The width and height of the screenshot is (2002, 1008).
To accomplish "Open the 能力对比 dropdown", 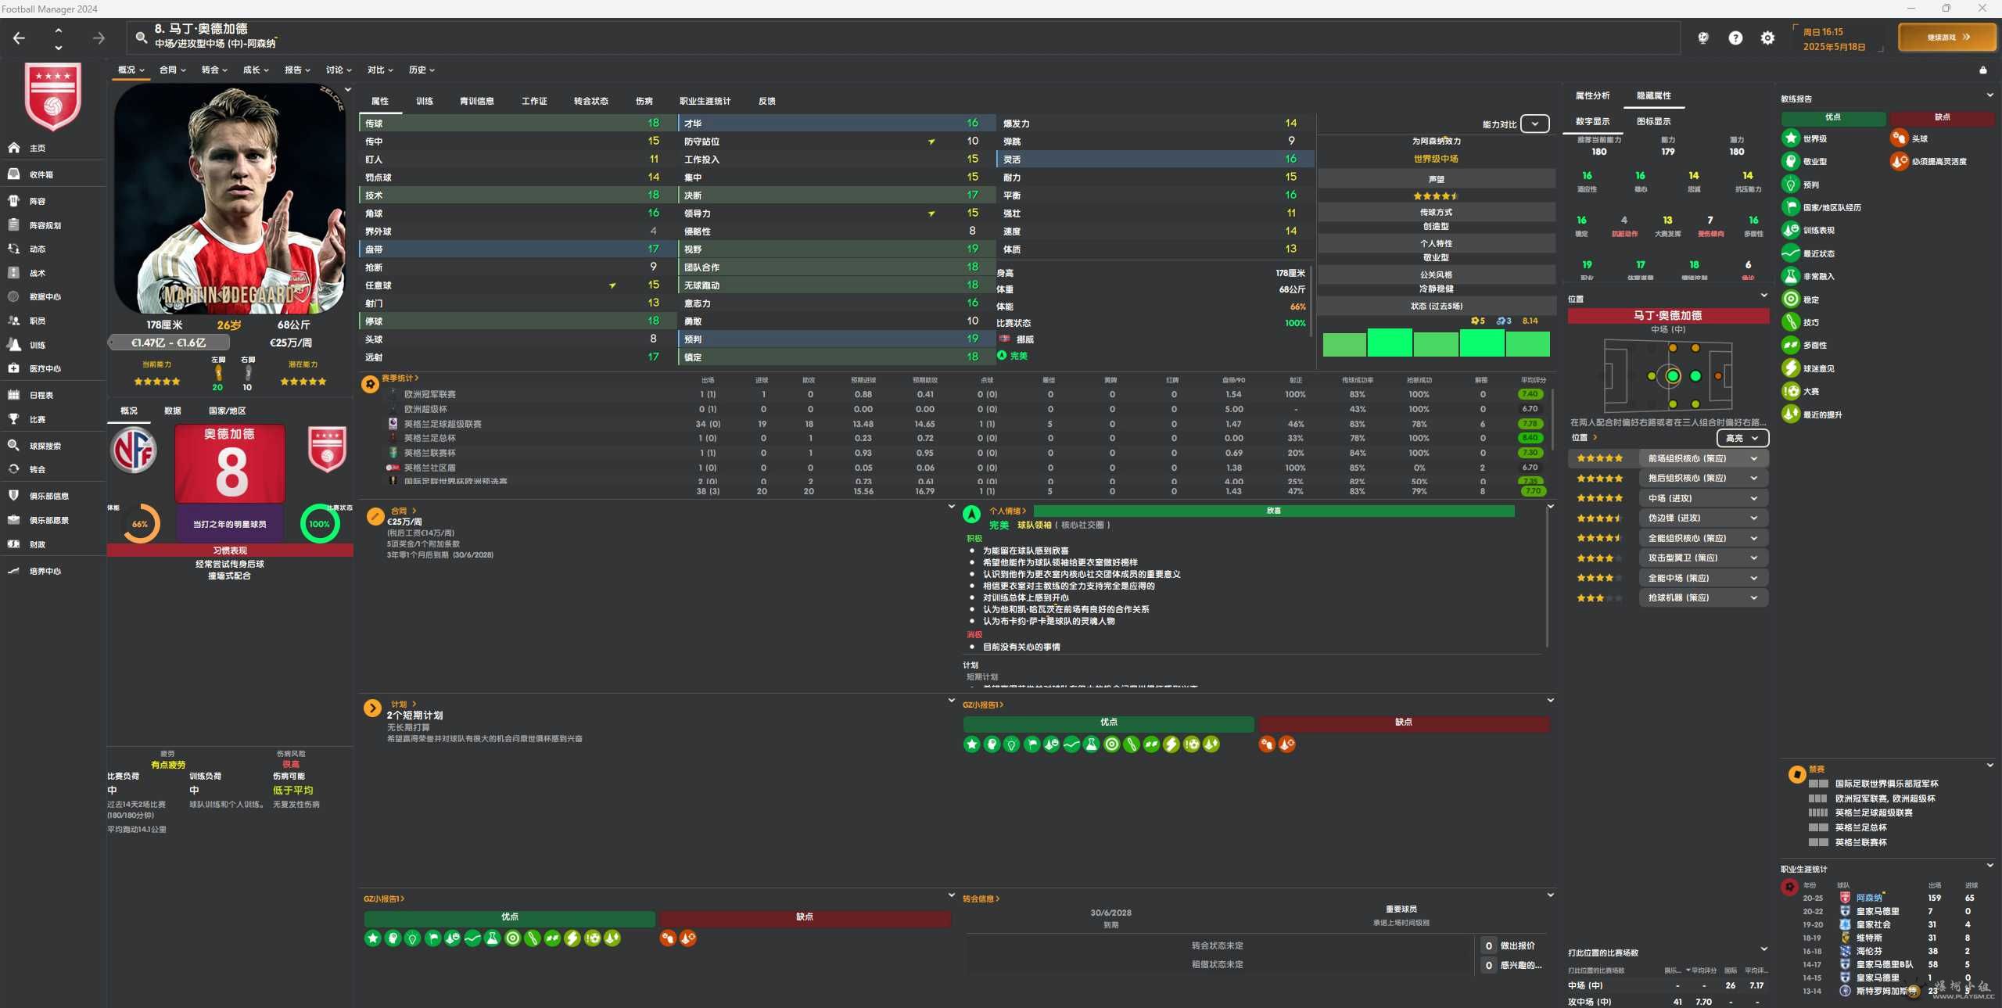I will coord(1535,124).
